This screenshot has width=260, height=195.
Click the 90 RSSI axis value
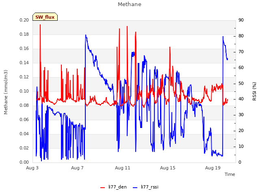click(x=241, y=20)
